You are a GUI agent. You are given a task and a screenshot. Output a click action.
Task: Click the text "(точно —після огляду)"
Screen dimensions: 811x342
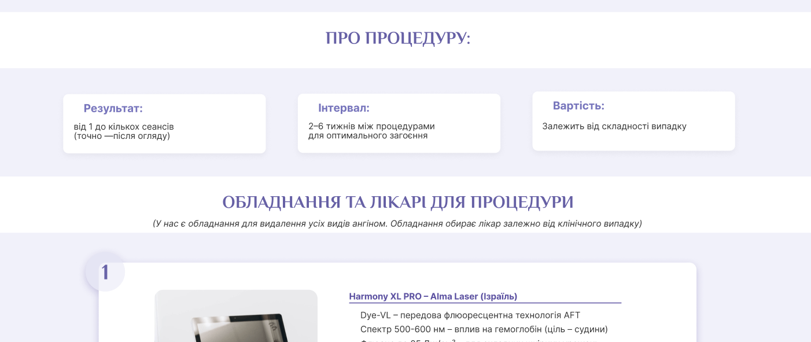point(121,136)
